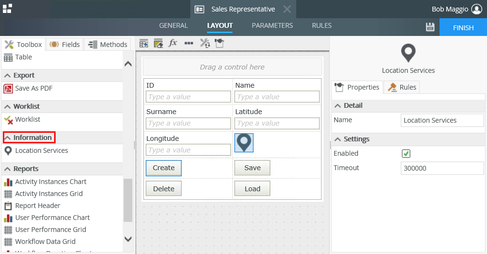Click the Location Services pin control on the canvas
This screenshot has width=487, height=254.
point(244,143)
